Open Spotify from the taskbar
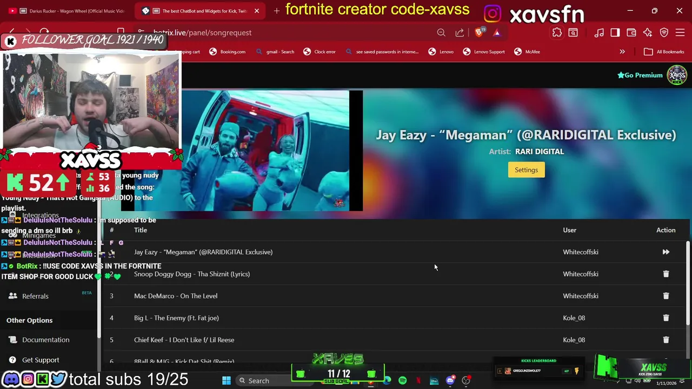 pos(402,380)
